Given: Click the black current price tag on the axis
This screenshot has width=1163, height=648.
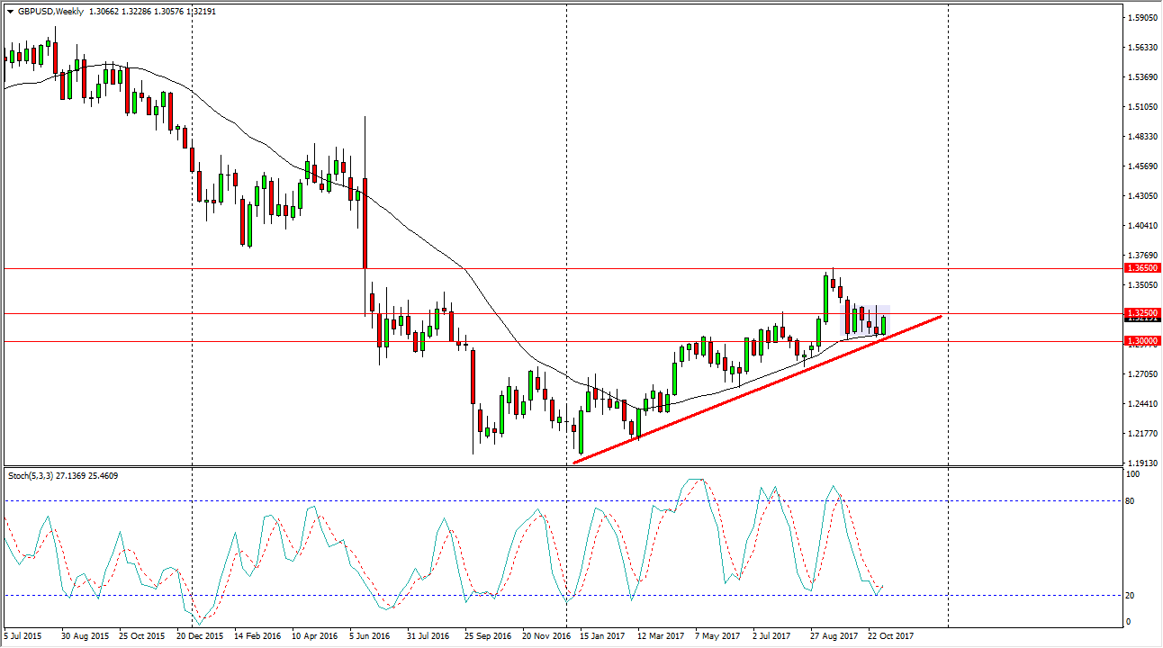Looking at the screenshot, I should click(1140, 319).
